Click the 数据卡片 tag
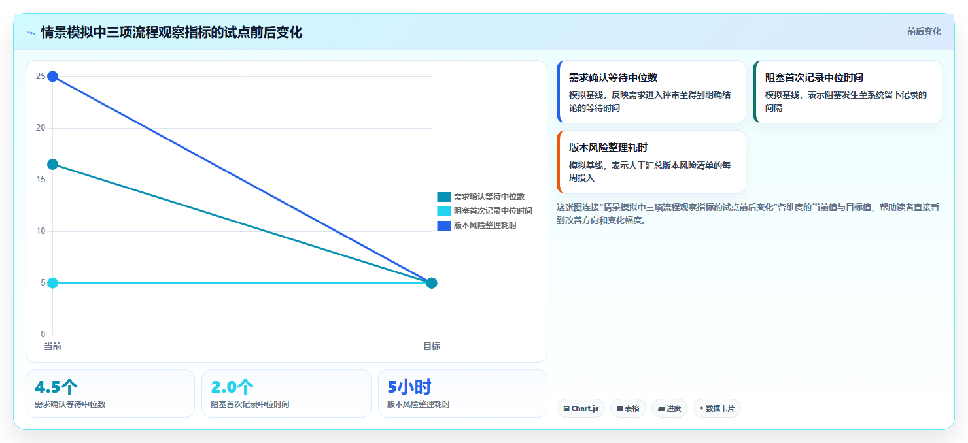 pyautogui.click(x=717, y=408)
